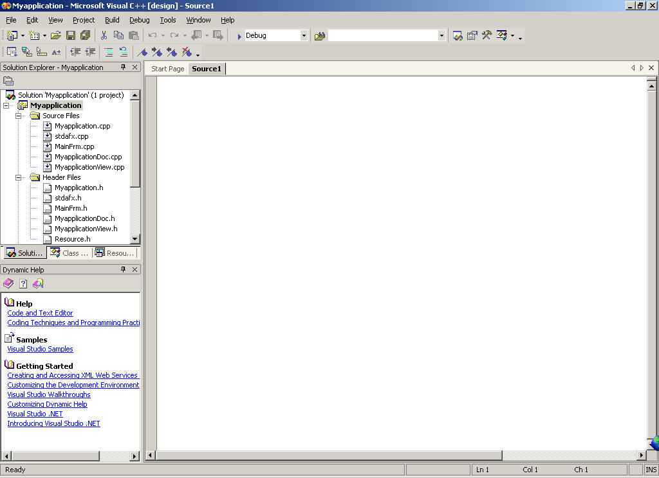Click the Dynamic Help Index question-mark icon
Viewport: 659px width, 478px height.
point(23,284)
